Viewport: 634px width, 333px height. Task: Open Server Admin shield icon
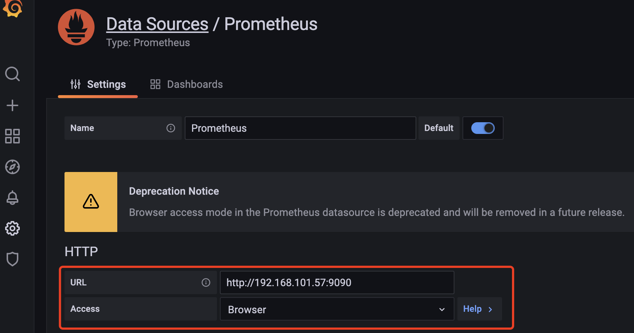pyautogui.click(x=12, y=259)
